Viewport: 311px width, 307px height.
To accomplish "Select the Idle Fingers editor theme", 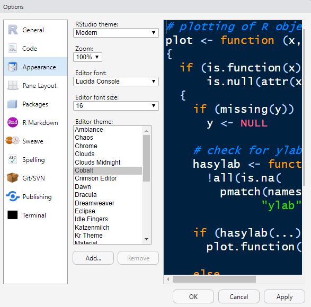I will click(x=108, y=219).
